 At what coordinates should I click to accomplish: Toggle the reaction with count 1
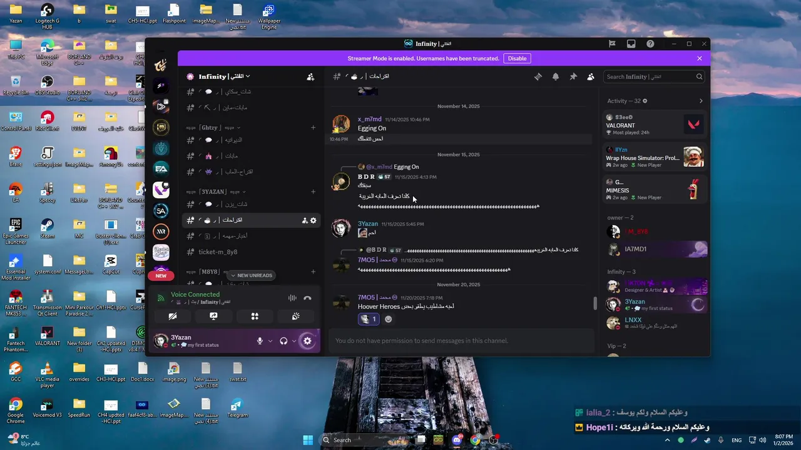[369, 319]
